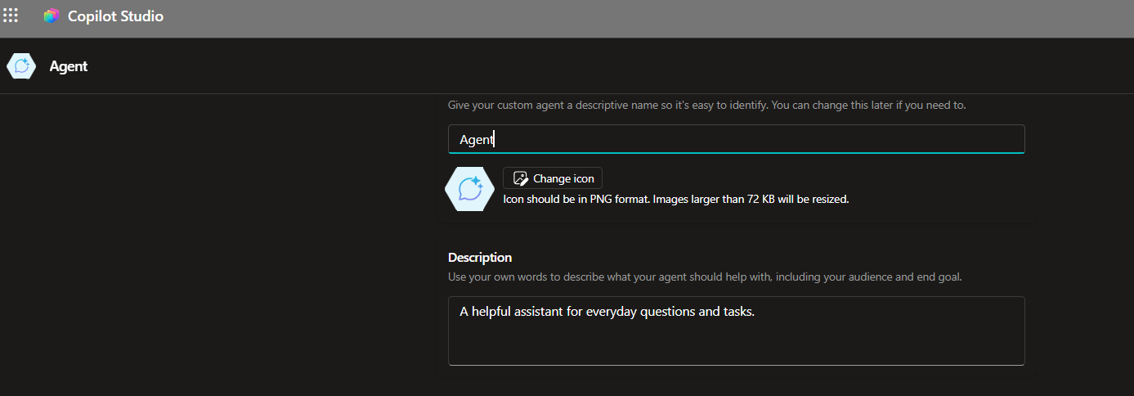This screenshot has height=396, width=1134.
Task: Place cursor after 'Agent' in name field
Action: 495,140
